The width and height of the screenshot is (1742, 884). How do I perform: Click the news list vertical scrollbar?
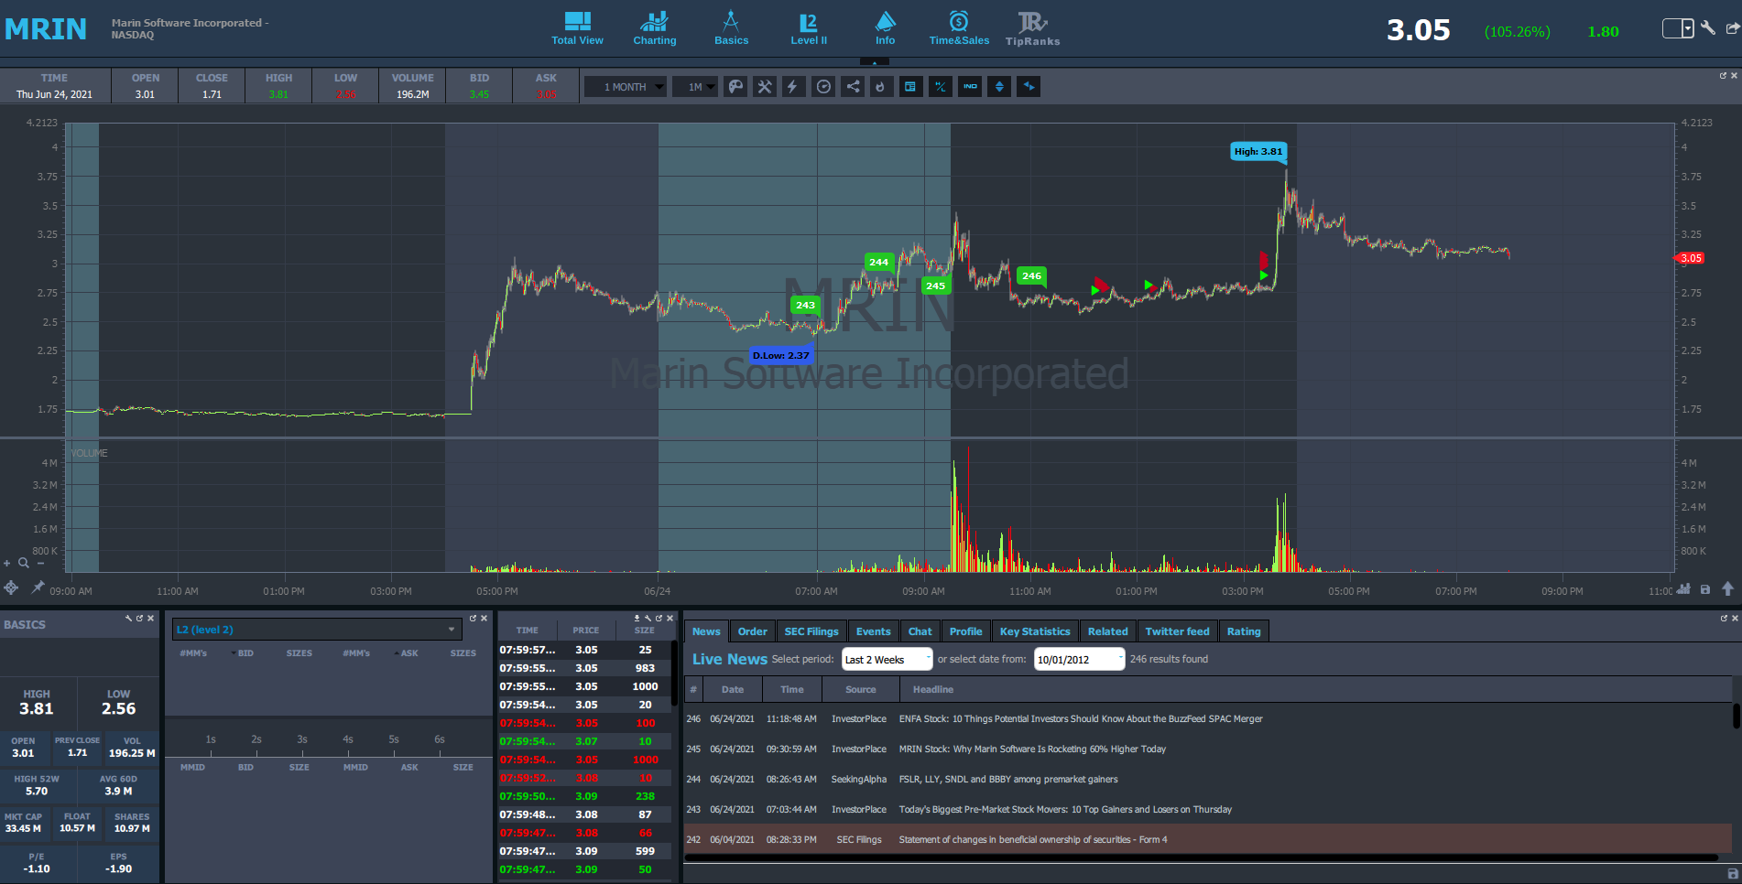[x=1737, y=716]
